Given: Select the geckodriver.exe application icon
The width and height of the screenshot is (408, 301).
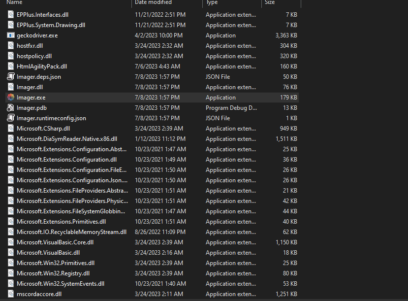Looking at the screenshot, I should (11, 35).
